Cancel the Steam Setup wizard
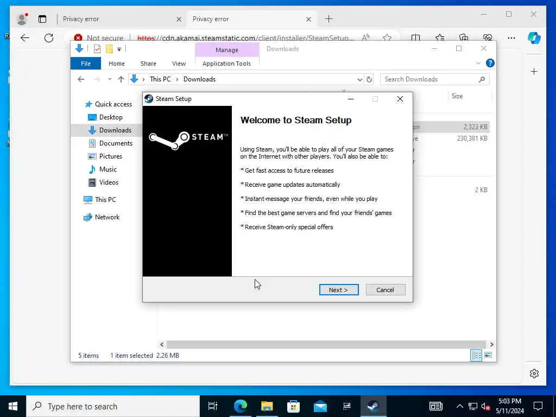Image resolution: width=556 pixels, height=417 pixels. point(385,290)
